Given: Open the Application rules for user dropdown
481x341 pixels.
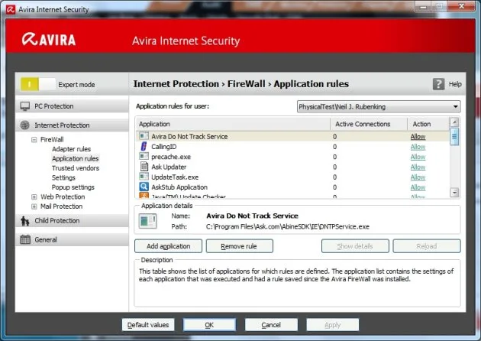Looking at the screenshot, I should tap(379, 106).
